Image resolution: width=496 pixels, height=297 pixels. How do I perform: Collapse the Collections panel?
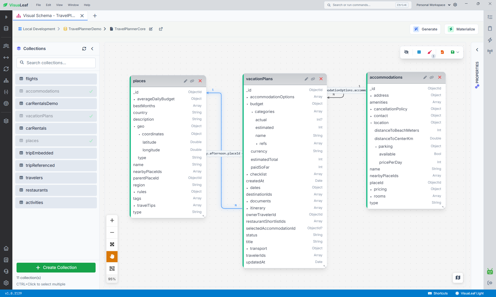click(92, 49)
